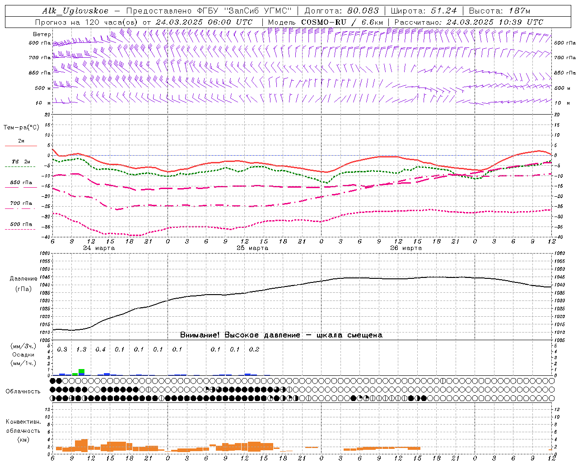Select the model label "COSMO-RU / 6.6км"
Image resolution: width=578 pixels, height=462 pixels.
(x=342, y=22)
